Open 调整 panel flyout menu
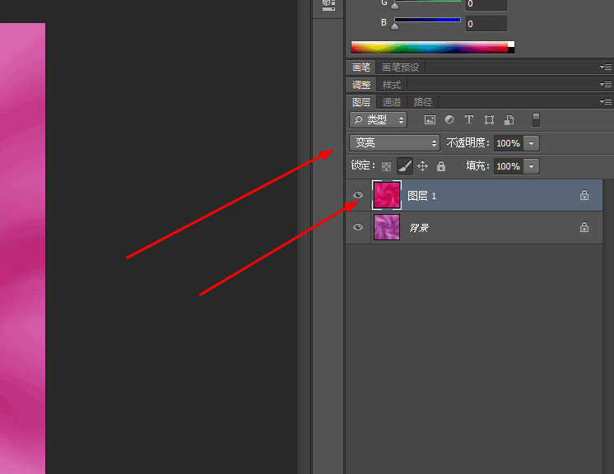 [x=606, y=84]
